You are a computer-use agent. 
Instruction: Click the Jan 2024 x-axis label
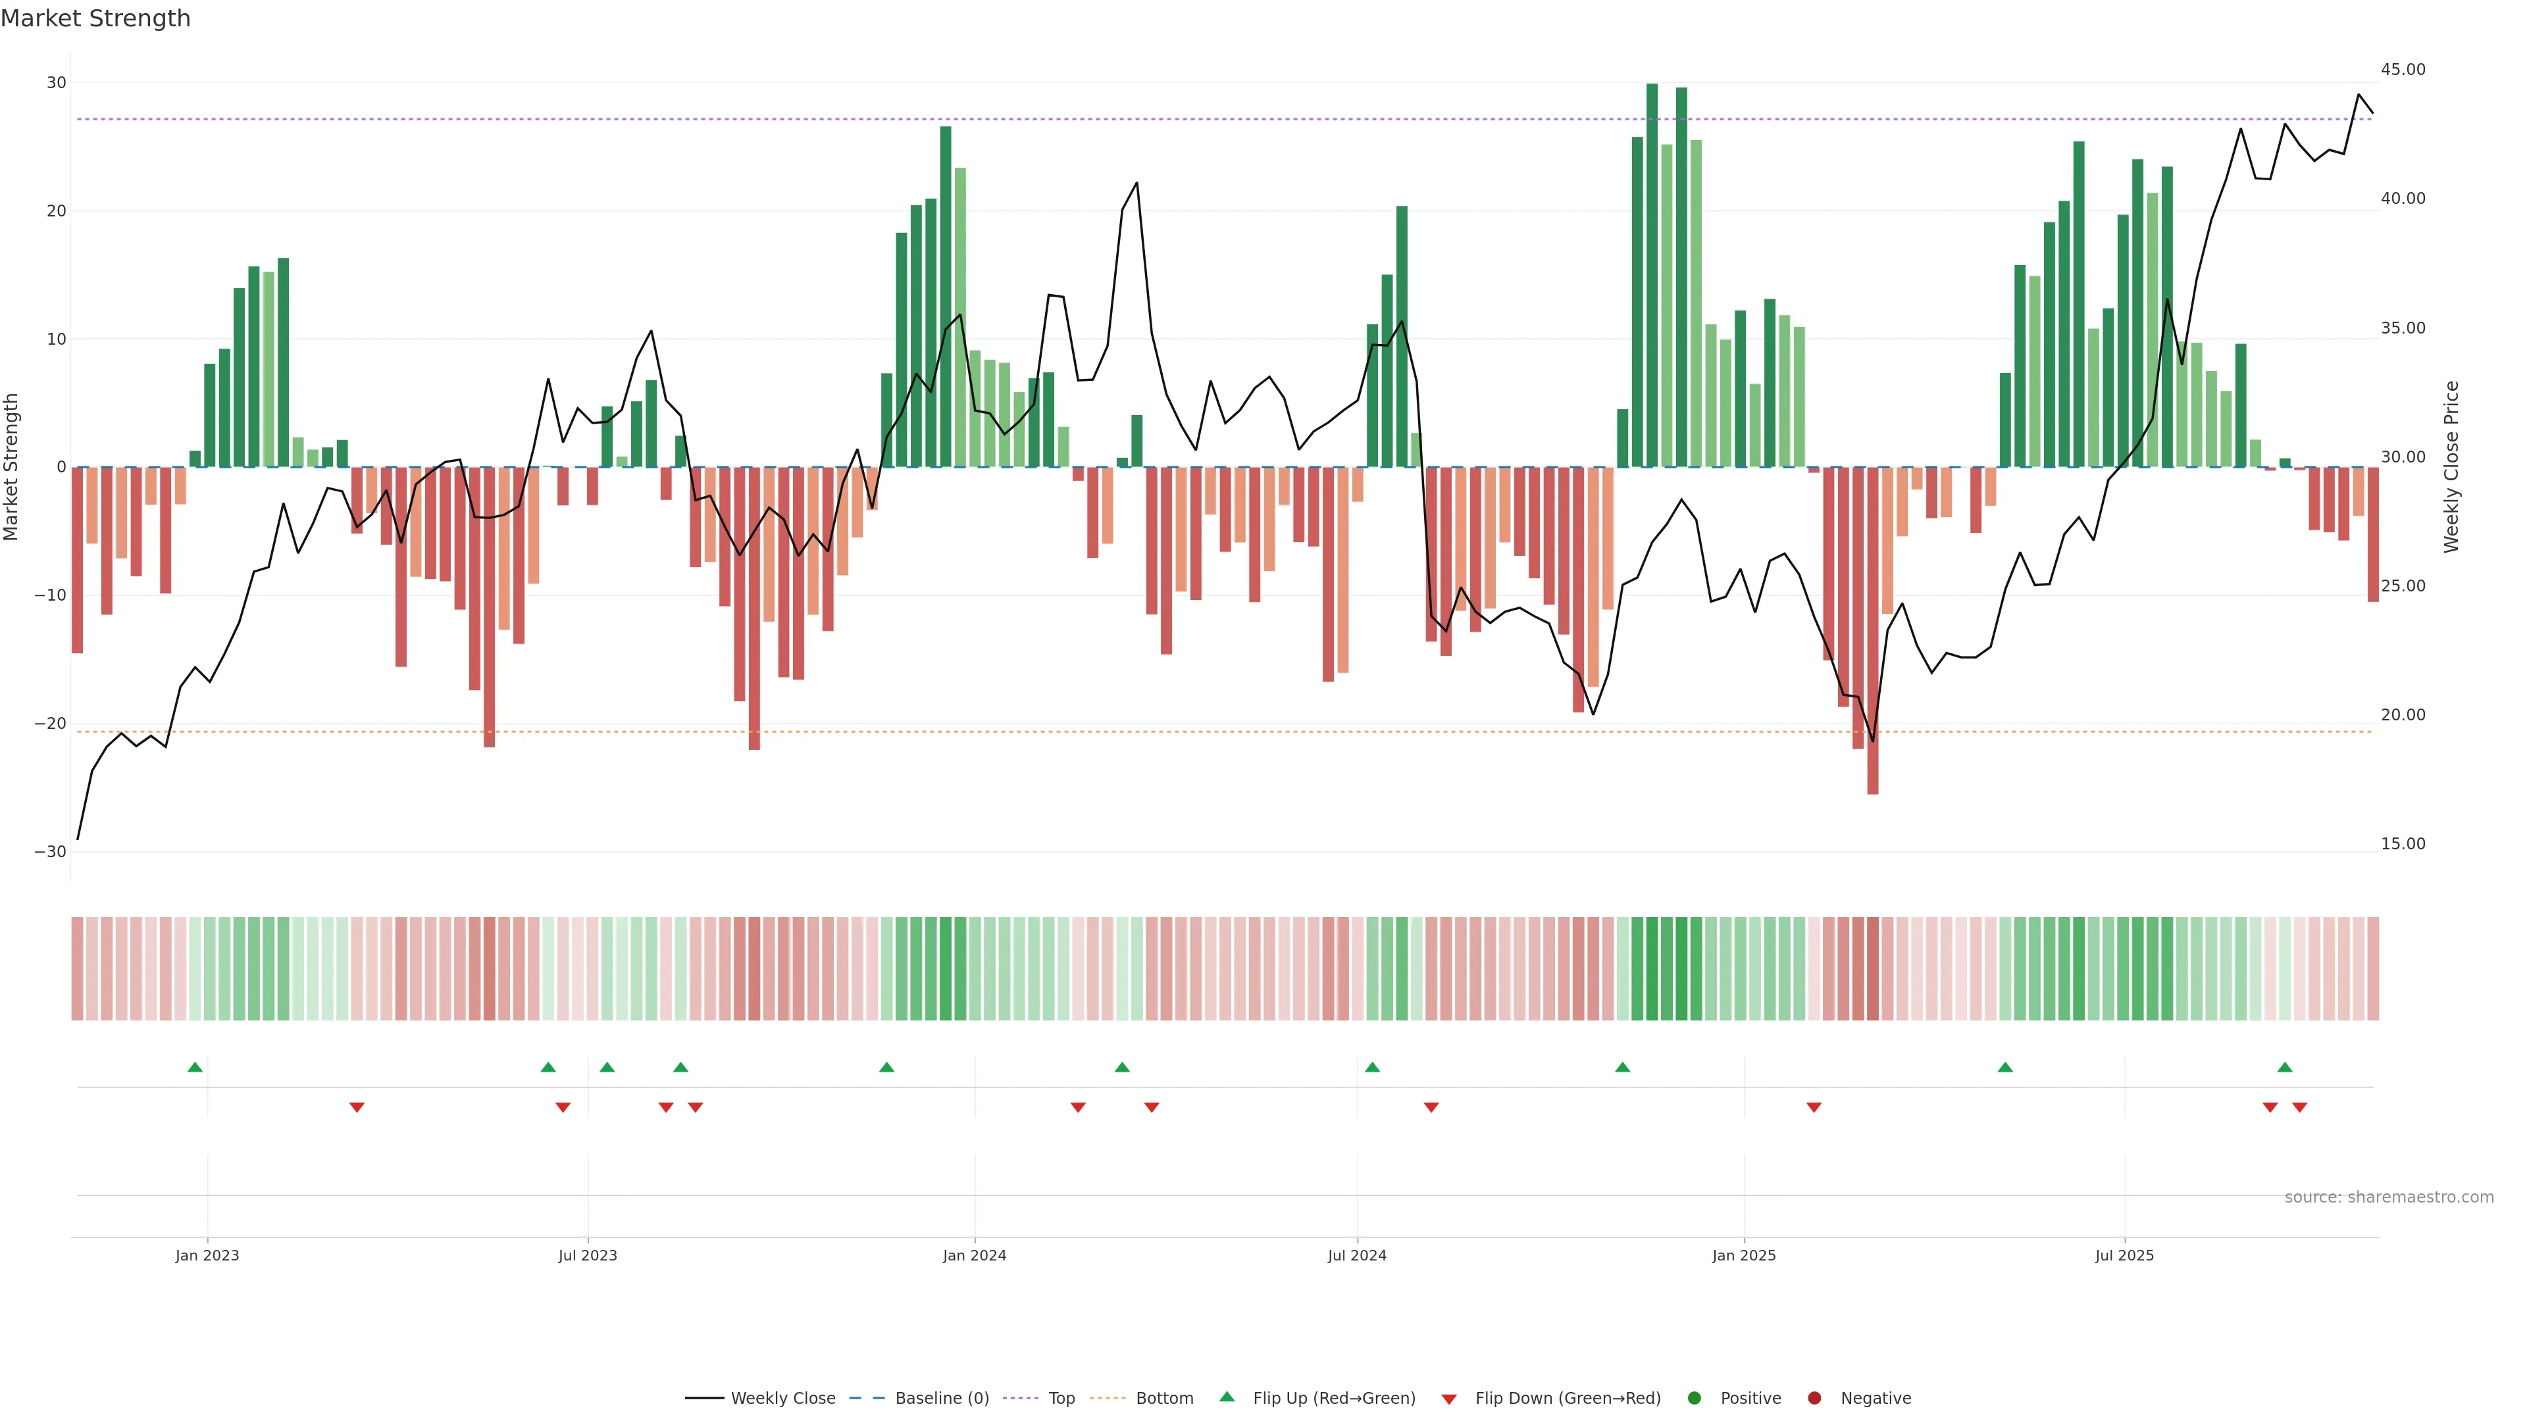(974, 1255)
